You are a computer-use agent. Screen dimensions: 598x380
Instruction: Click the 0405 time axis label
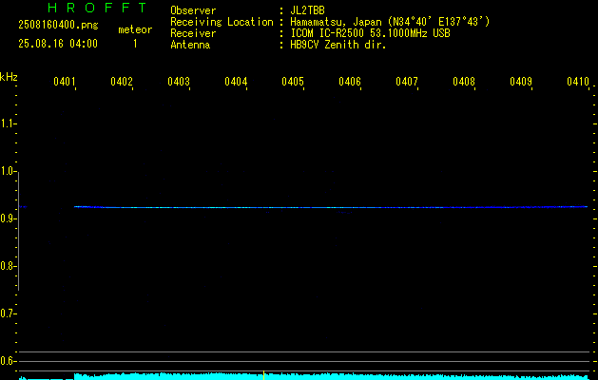tap(293, 82)
